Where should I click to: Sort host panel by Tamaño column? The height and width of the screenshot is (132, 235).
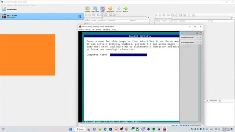94,21
